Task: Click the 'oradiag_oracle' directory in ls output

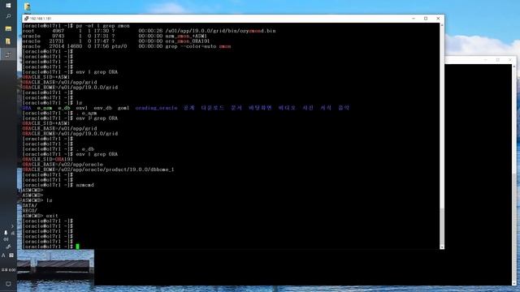Action: click(156, 108)
